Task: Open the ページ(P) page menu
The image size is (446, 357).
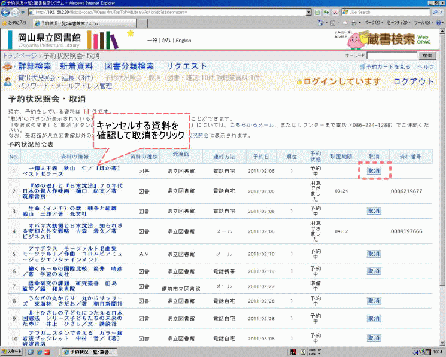Action: (x=373, y=23)
